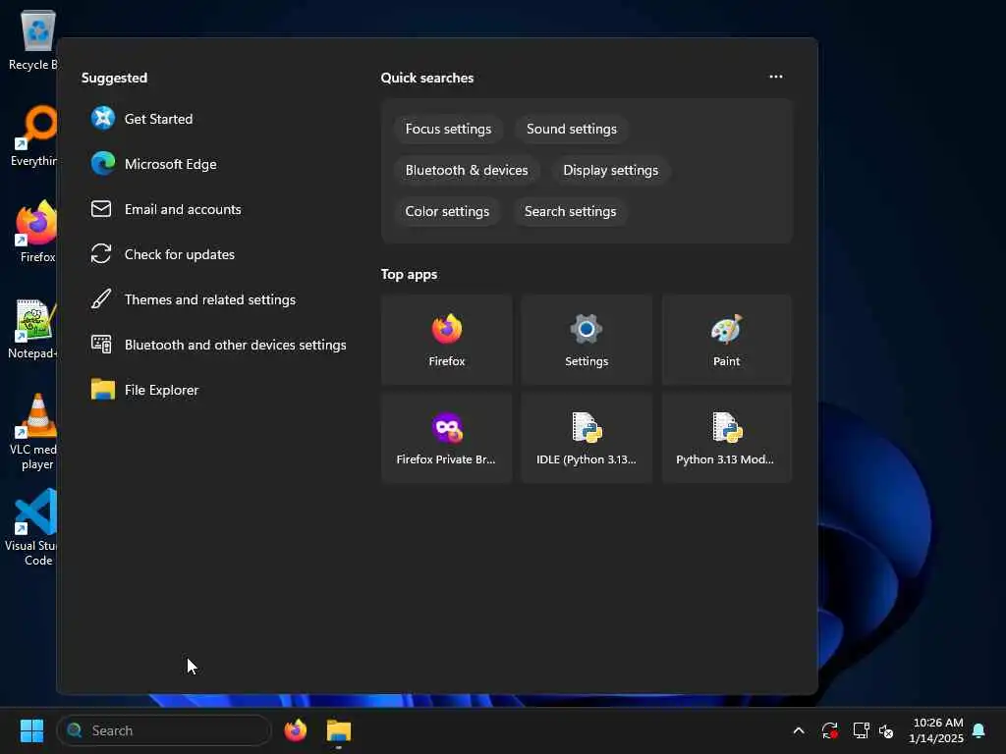Open Python 3.13 Module Docs tile
The height and width of the screenshot is (754, 1006).
[x=726, y=438]
